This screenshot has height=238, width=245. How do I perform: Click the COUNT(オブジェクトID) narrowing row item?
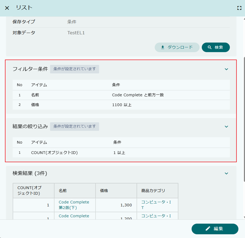pyautogui.click(x=54, y=153)
